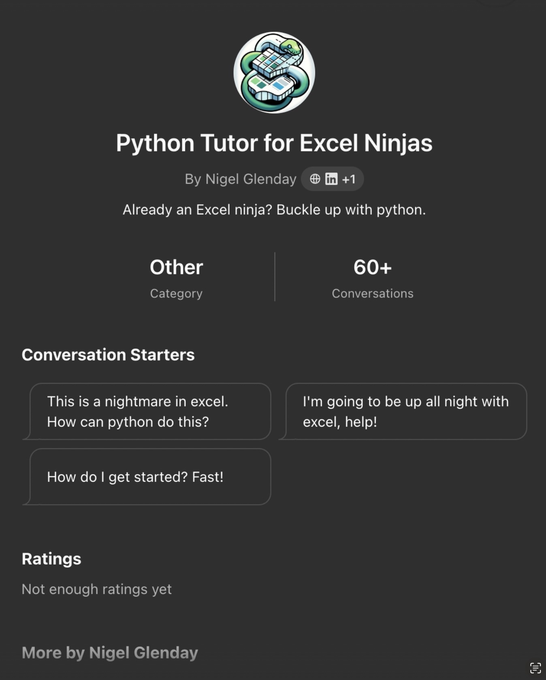
Task: Open the Conversation Starters heading
Action: [x=109, y=355]
